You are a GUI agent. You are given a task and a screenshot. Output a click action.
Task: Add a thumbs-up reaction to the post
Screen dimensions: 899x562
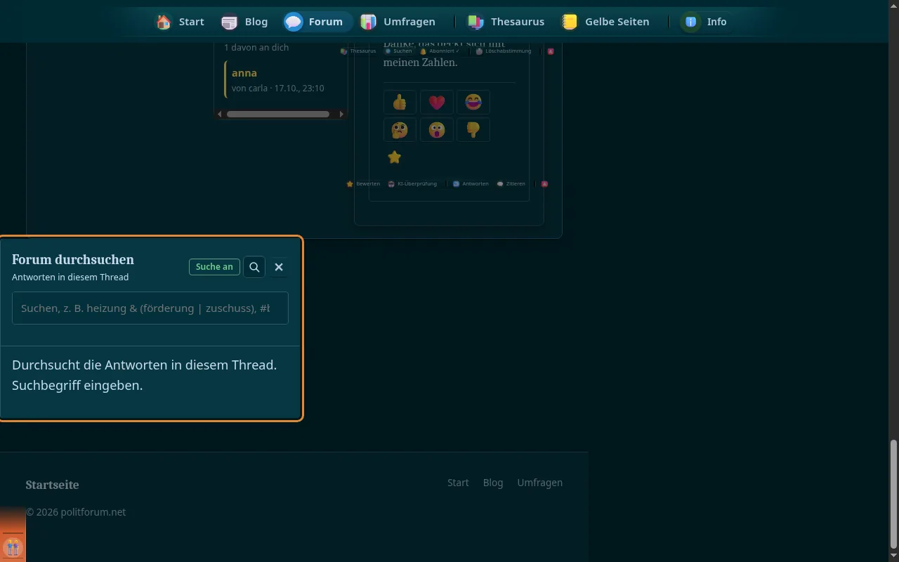point(400,103)
